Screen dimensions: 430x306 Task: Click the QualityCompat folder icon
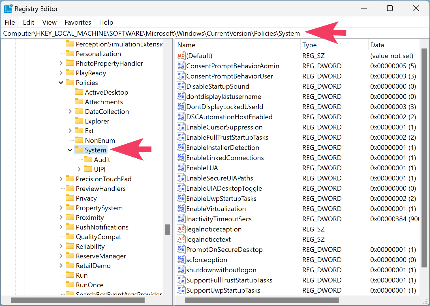click(x=70, y=236)
